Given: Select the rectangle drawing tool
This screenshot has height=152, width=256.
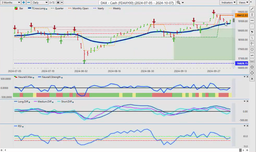Looking at the screenshot, I should [252, 67].
